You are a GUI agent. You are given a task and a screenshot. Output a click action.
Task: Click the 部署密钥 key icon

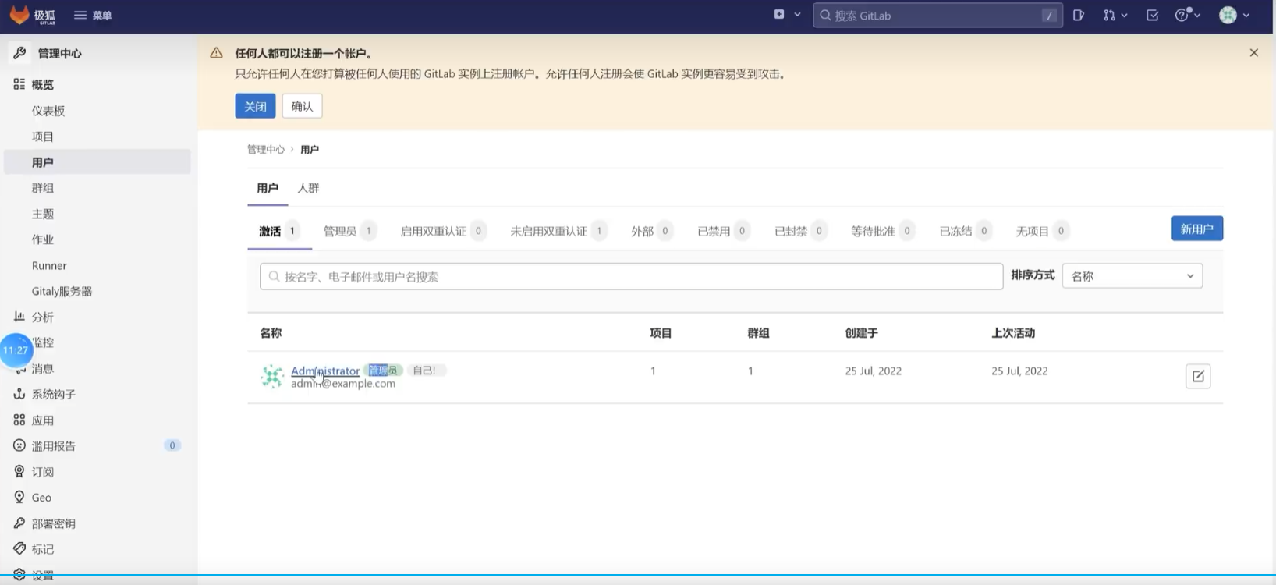click(x=19, y=523)
